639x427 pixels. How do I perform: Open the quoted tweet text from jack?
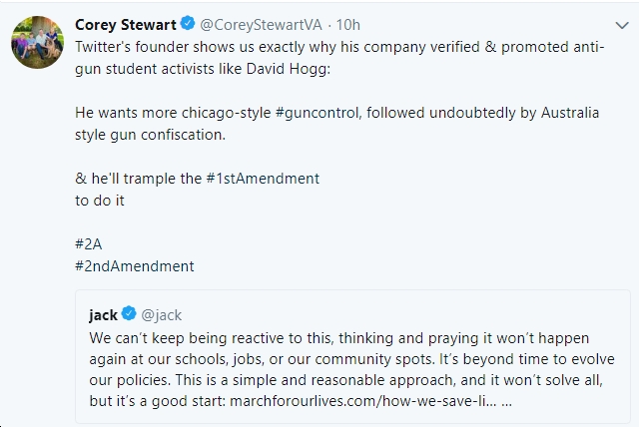352,369
